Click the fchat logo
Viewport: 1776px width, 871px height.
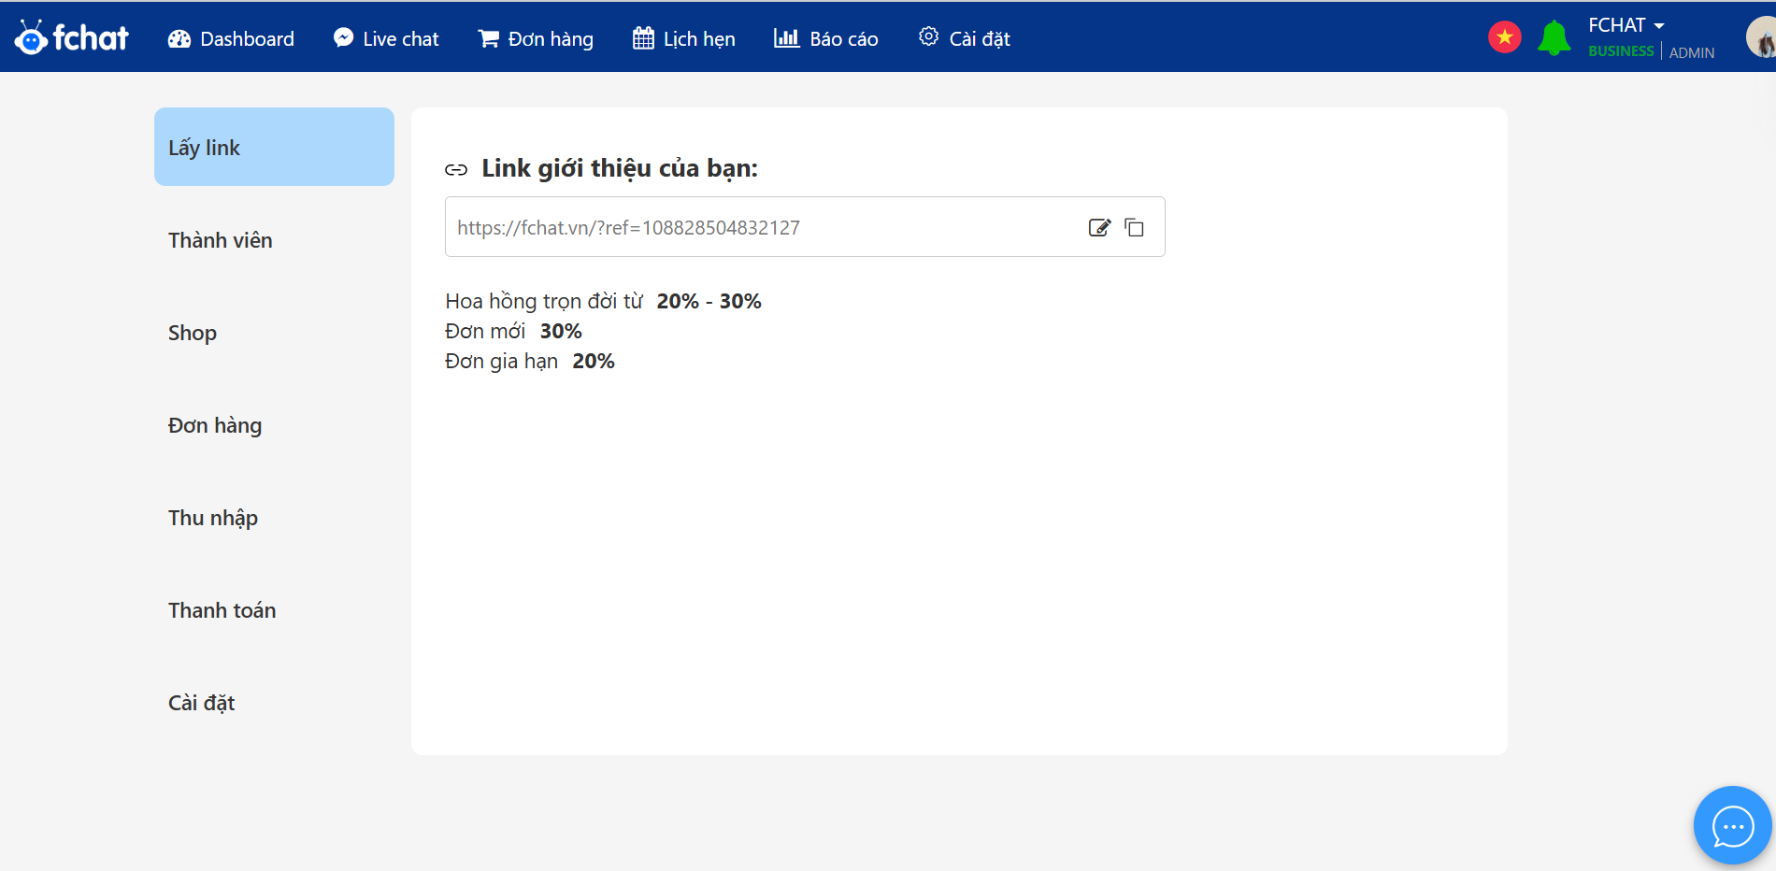click(71, 37)
